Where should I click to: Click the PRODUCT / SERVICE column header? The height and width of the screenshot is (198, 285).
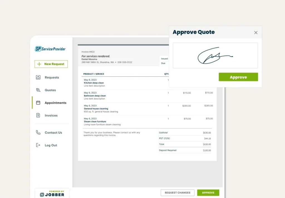click(x=94, y=74)
